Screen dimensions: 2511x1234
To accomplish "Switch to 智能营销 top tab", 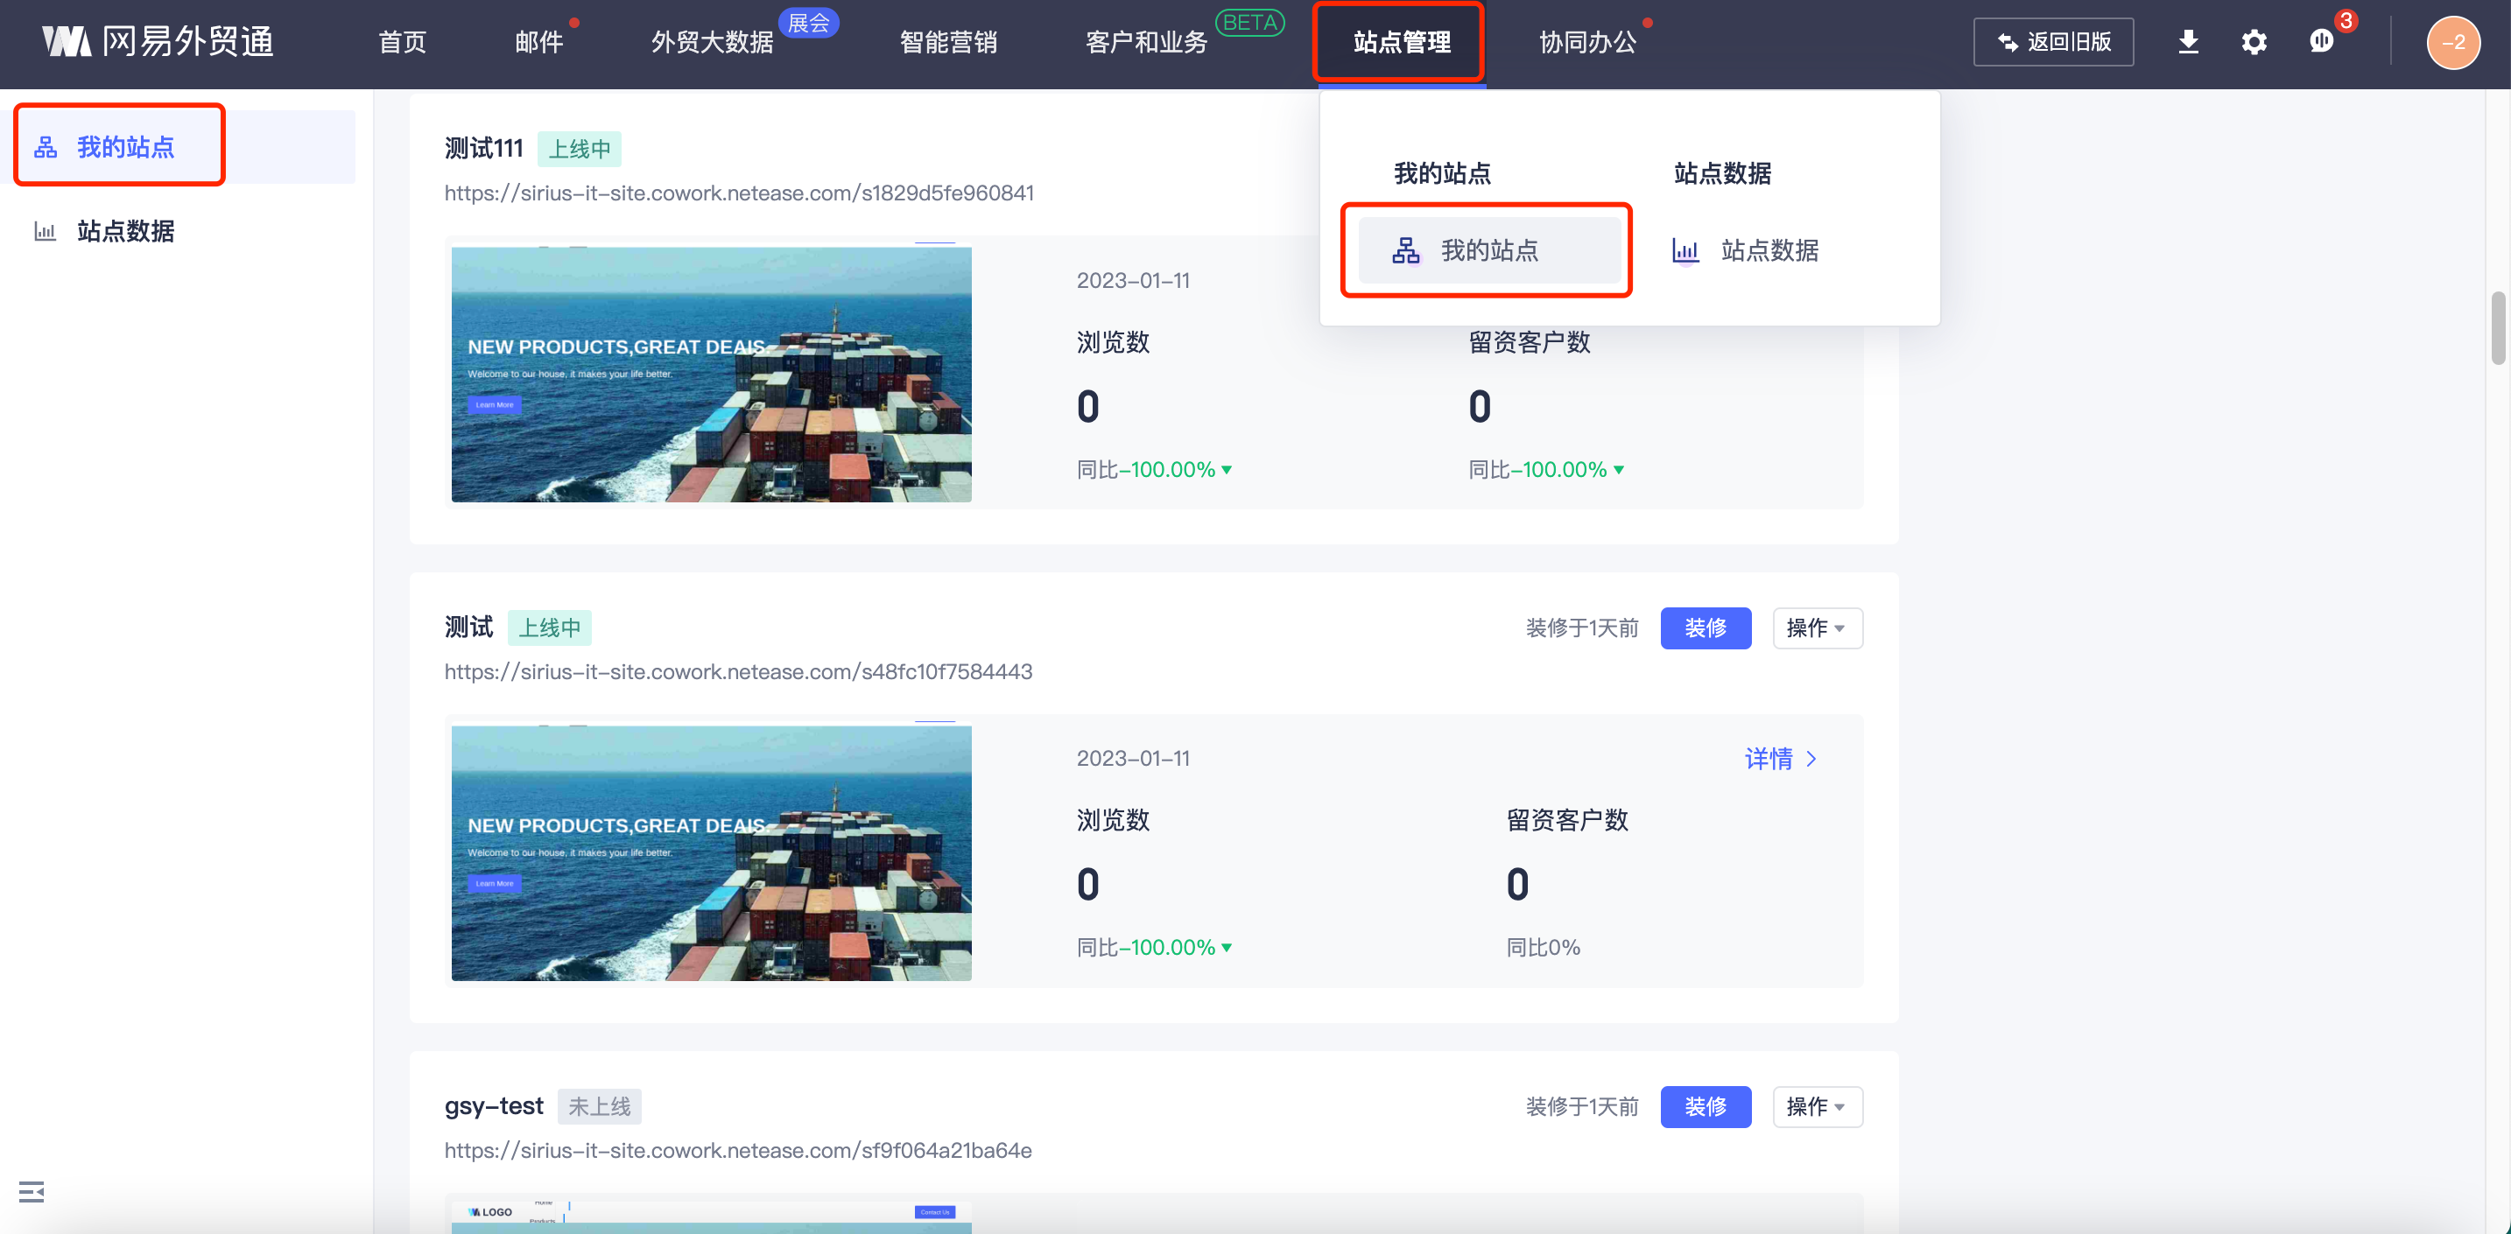I will tap(947, 42).
